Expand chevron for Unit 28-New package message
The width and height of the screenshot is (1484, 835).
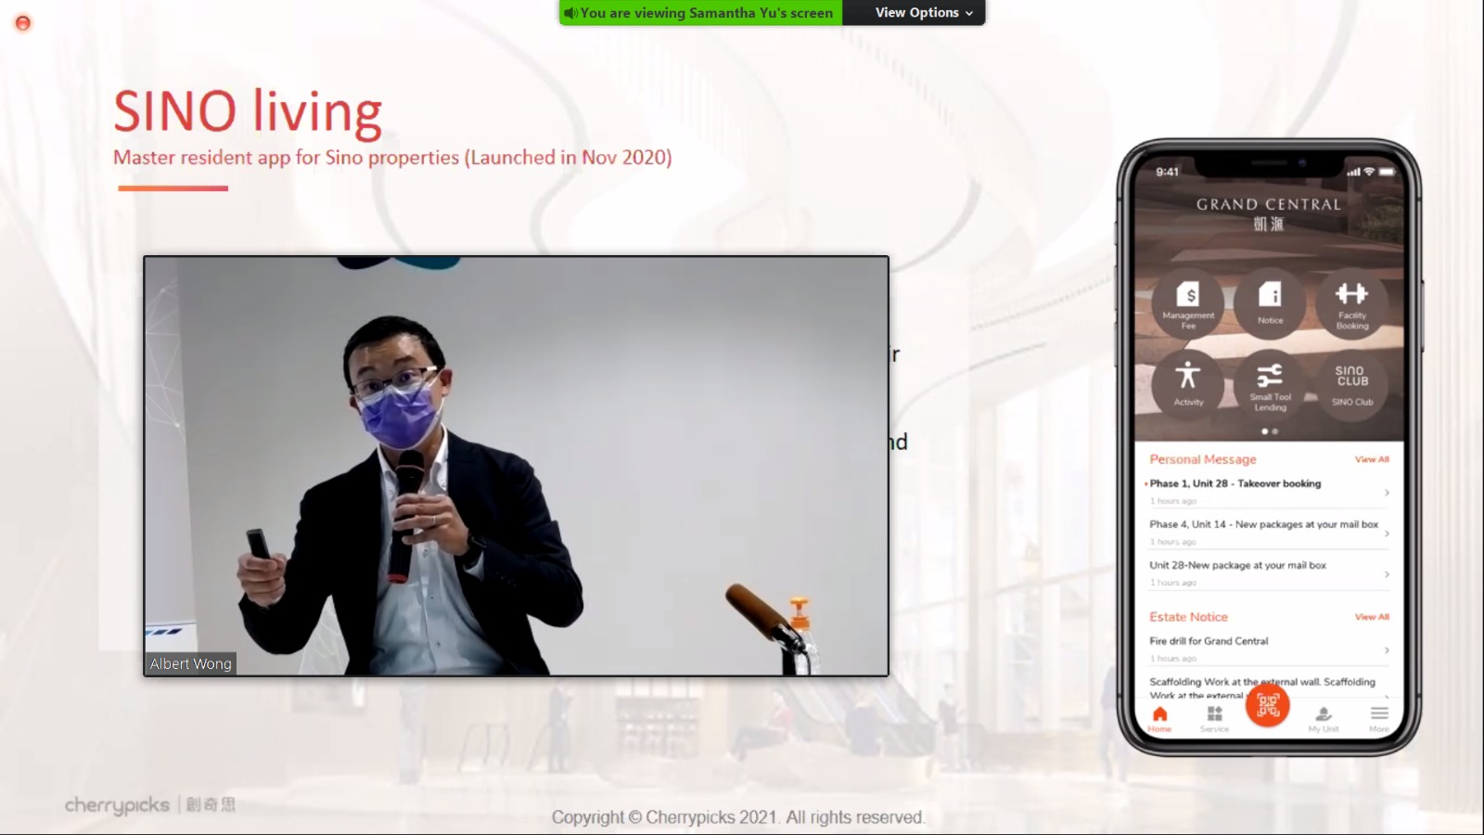(1387, 574)
